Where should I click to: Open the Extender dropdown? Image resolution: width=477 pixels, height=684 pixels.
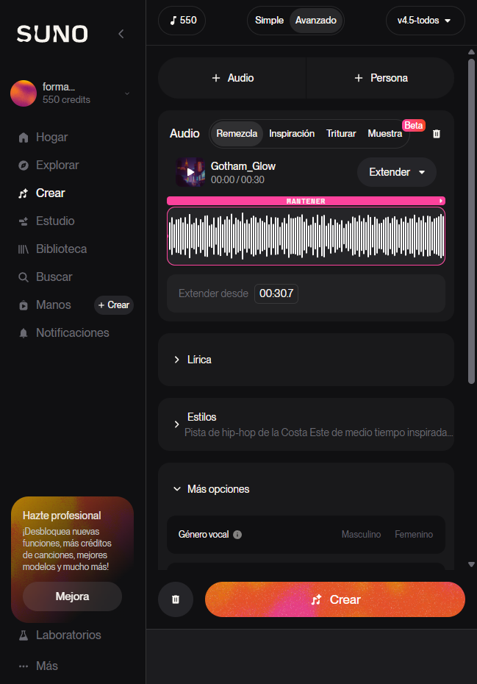(397, 172)
